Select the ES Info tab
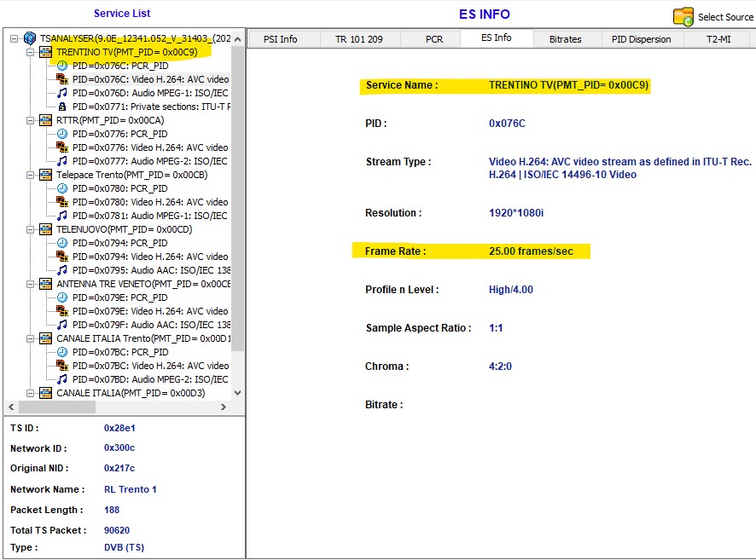 click(x=497, y=38)
